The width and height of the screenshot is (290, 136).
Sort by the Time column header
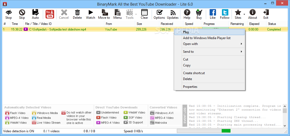tap(17, 24)
